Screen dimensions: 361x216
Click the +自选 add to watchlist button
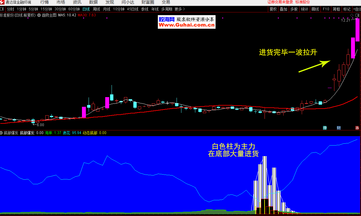(x=357, y=9)
